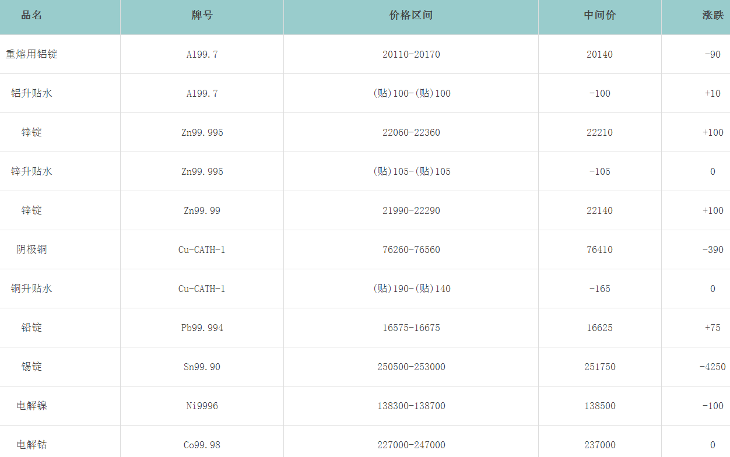Open the 铝升贴水 row name

(x=31, y=93)
